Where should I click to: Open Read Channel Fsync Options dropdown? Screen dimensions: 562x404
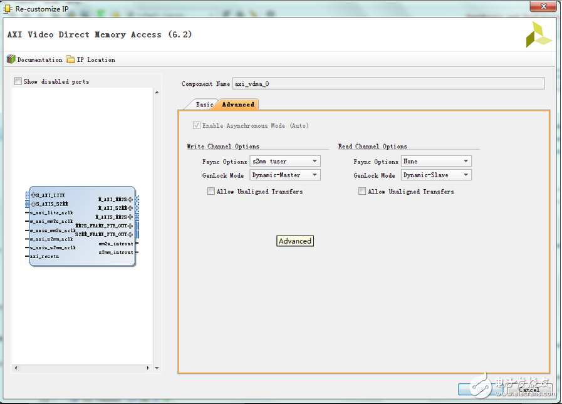tap(437, 162)
